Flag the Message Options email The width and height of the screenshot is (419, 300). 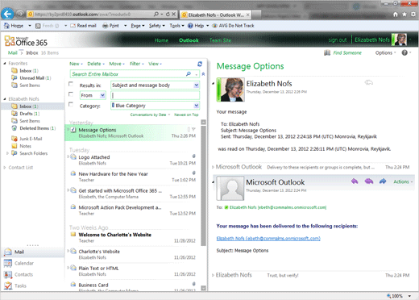193,129
